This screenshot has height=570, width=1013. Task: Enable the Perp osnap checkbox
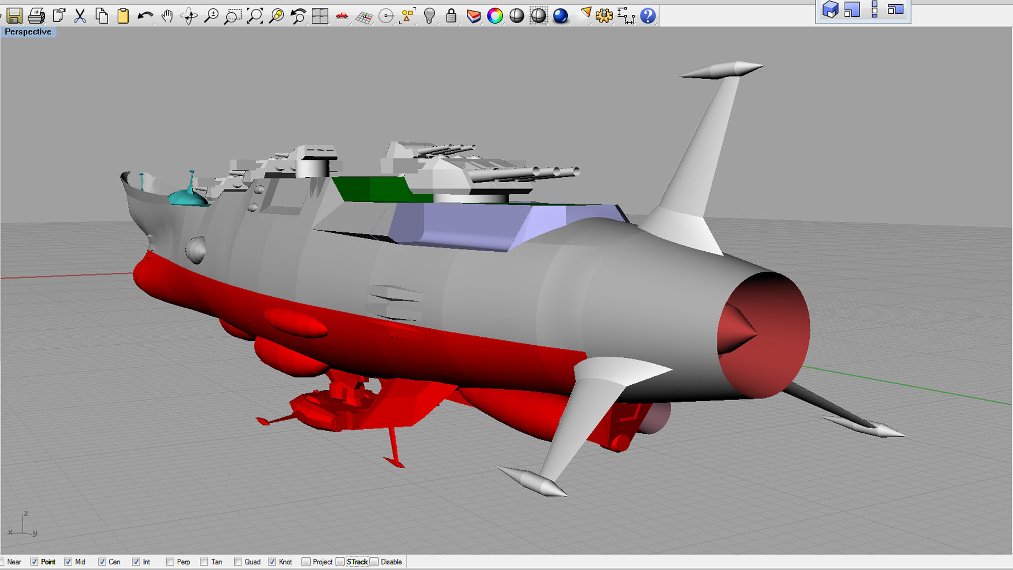point(170,562)
